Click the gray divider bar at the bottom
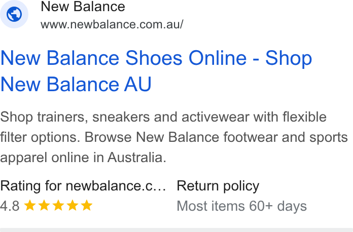This screenshot has width=353, height=232. tap(176, 230)
